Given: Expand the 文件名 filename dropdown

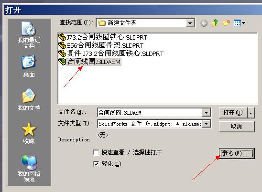Looking at the screenshot, I should [x=206, y=113].
